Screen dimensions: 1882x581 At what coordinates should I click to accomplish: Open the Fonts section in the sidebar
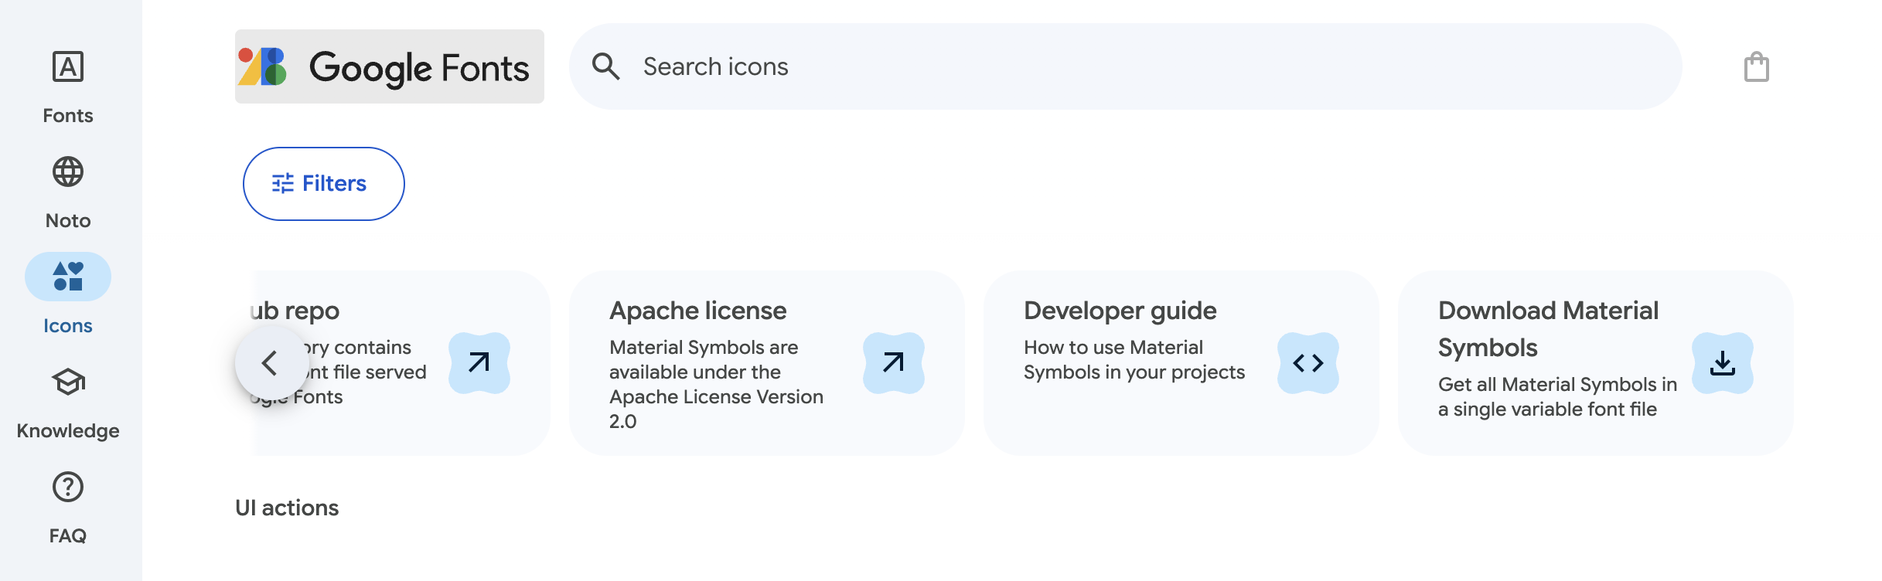pyautogui.click(x=68, y=85)
